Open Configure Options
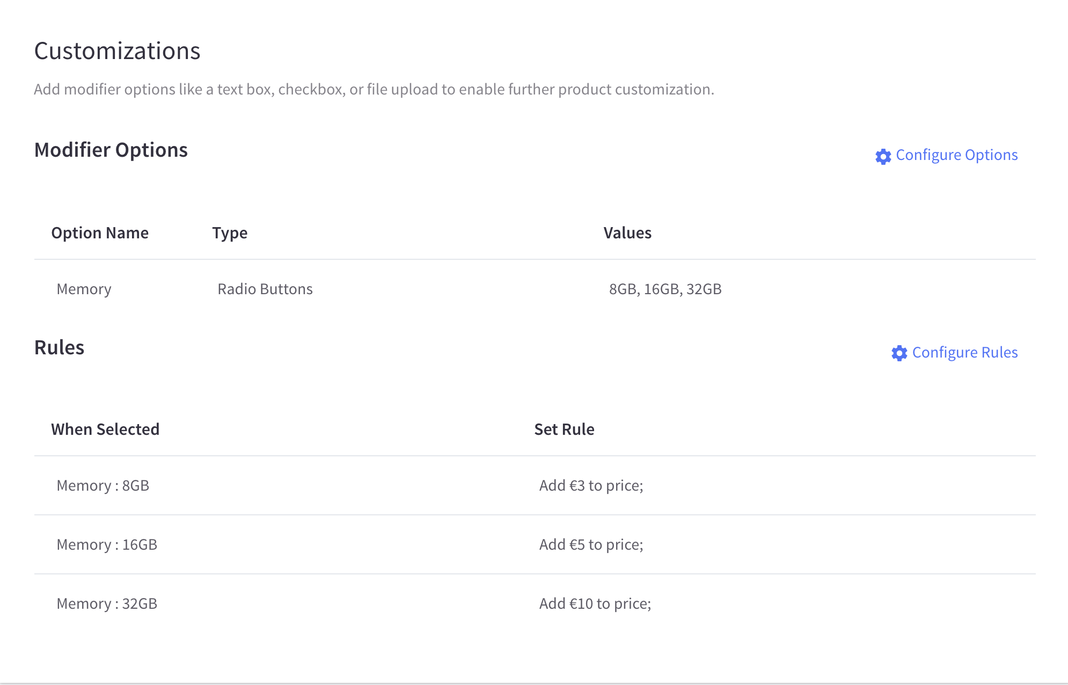1068x685 pixels. tap(956, 155)
